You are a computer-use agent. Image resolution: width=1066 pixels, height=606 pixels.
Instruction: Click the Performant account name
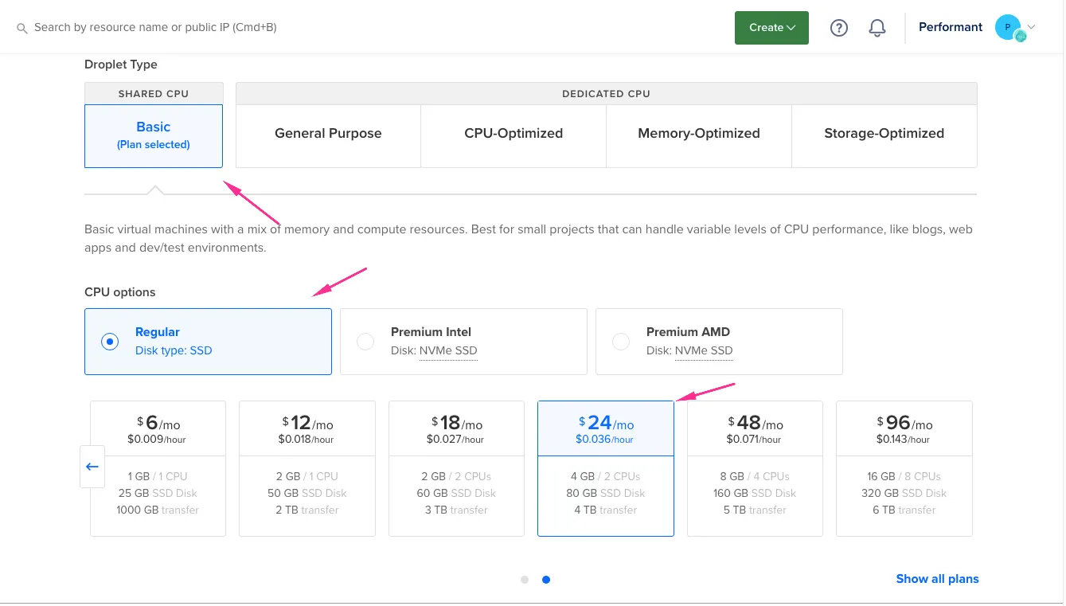pyautogui.click(x=951, y=27)
